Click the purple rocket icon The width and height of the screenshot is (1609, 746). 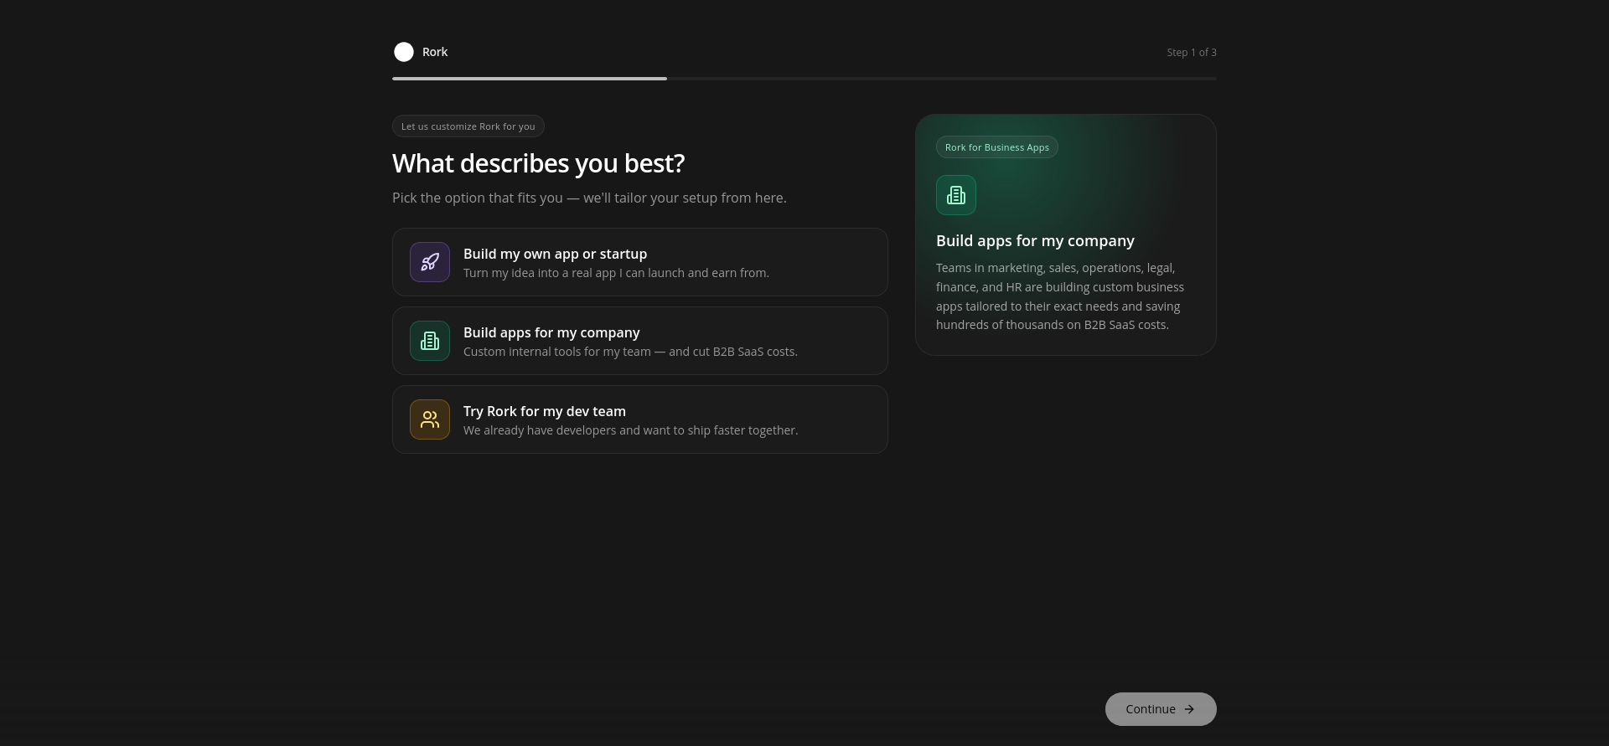click(x=430, y=262)
